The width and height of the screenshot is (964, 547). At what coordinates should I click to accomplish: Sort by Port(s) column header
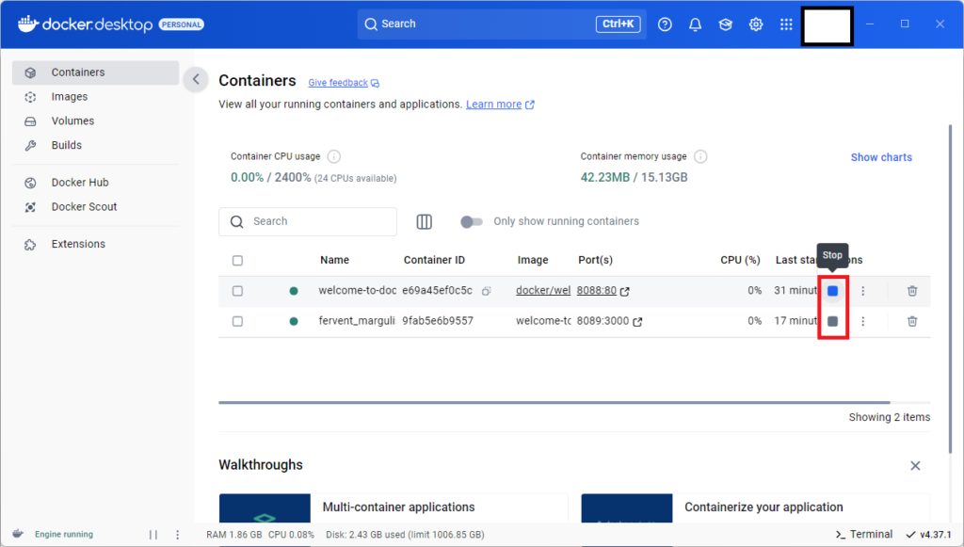coord(595,260)
